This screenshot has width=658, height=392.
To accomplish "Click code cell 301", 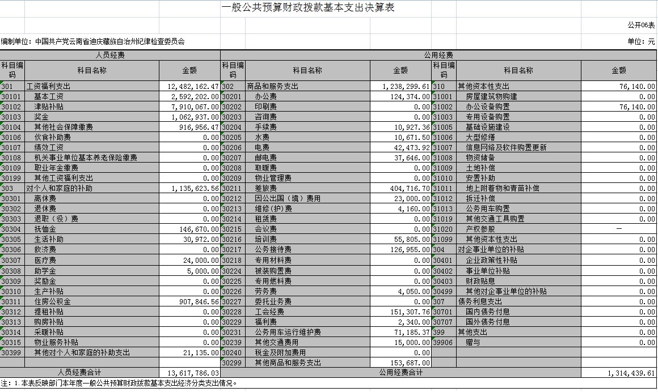I will coord(12,86).
